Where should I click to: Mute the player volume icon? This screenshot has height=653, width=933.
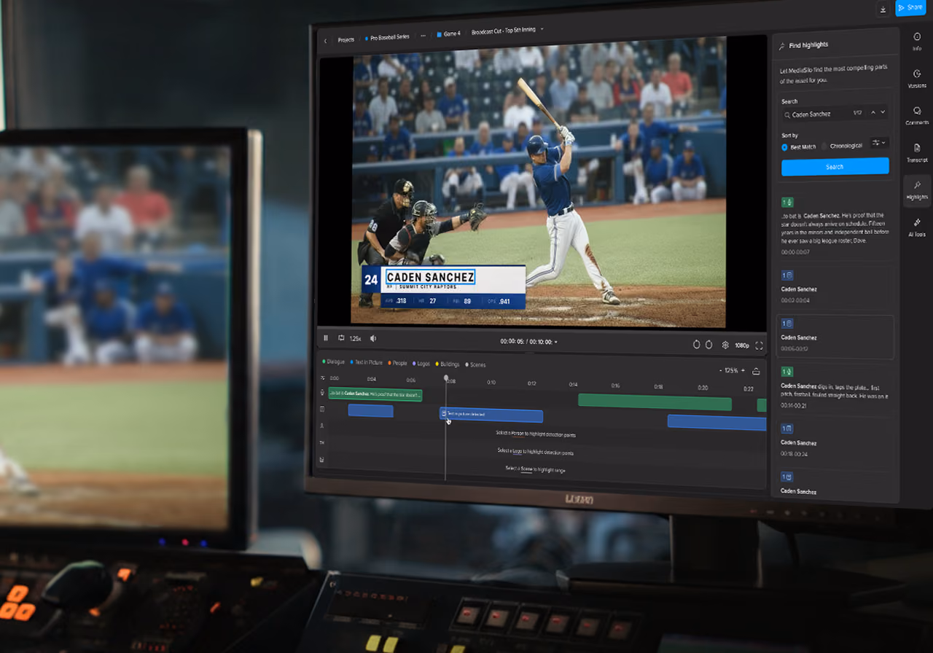[x=373, y=339]
